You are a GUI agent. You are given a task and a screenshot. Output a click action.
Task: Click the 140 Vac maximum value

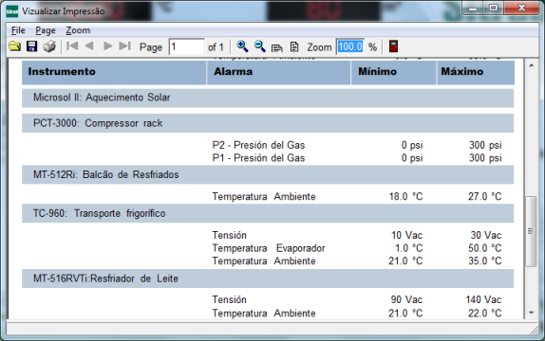point(483,299)
